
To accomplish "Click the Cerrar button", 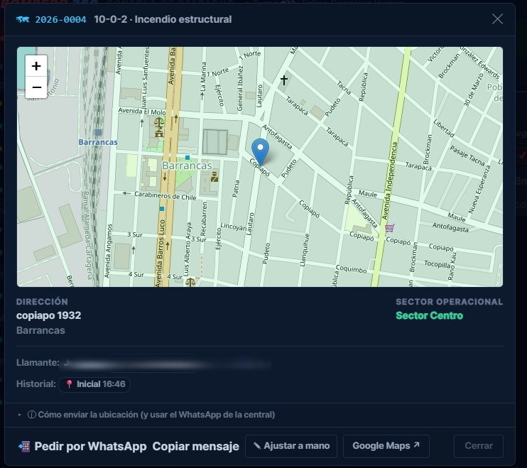I will [479, 446].
